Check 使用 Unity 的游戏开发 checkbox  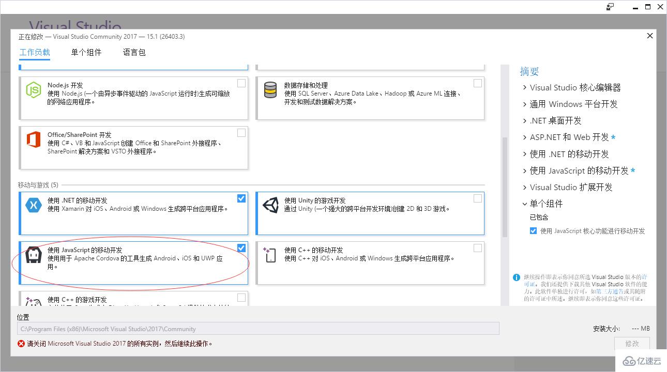click(x=478, y=198)
